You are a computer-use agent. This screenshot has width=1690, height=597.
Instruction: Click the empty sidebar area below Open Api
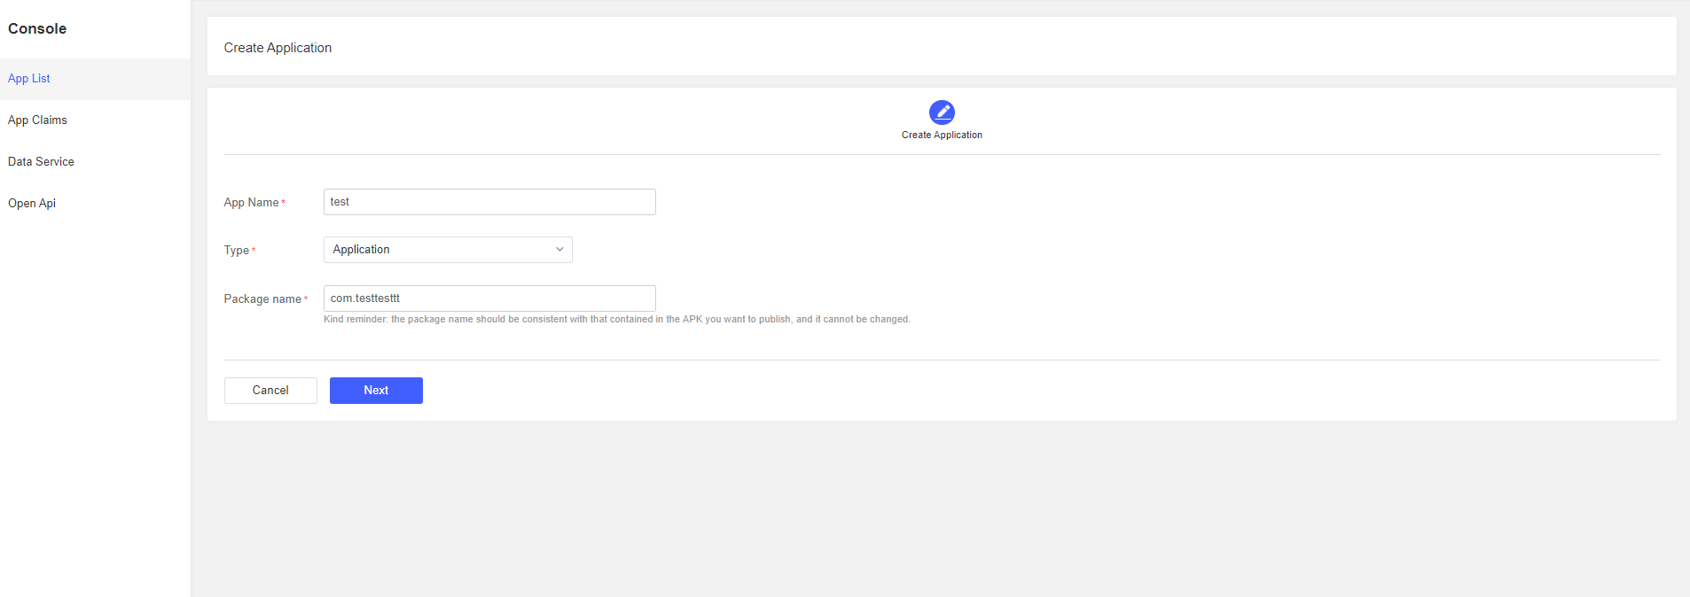[x=95, y=399]
